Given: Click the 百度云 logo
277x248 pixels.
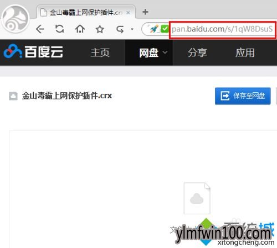Looking at the screenshot, I should [33, 51].
